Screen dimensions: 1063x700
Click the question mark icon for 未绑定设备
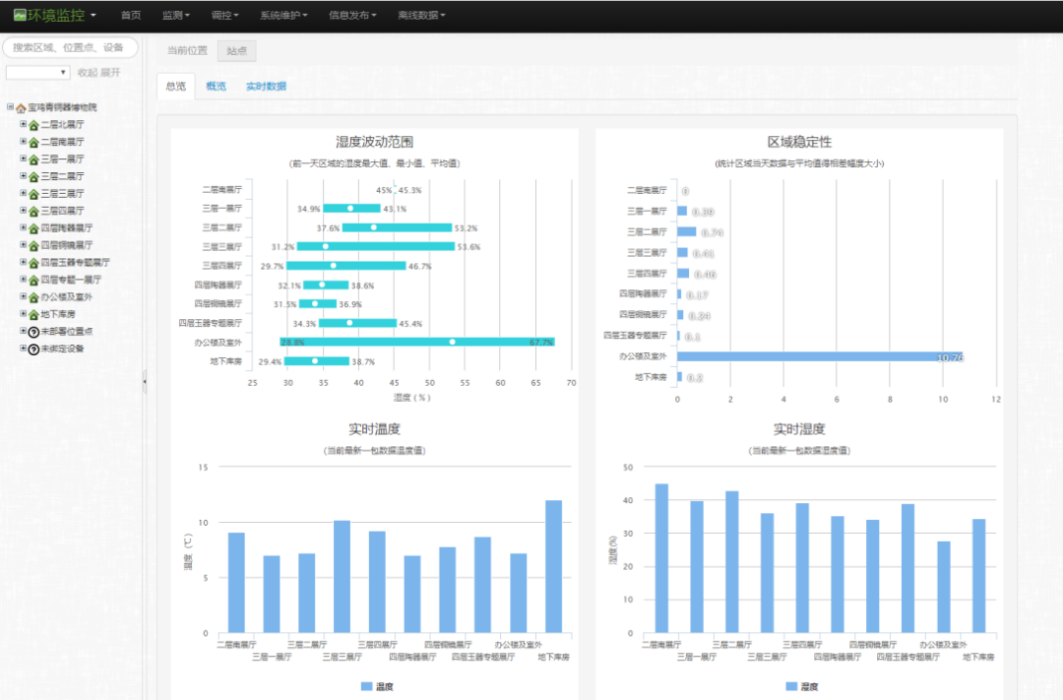[x=33, y=350]
